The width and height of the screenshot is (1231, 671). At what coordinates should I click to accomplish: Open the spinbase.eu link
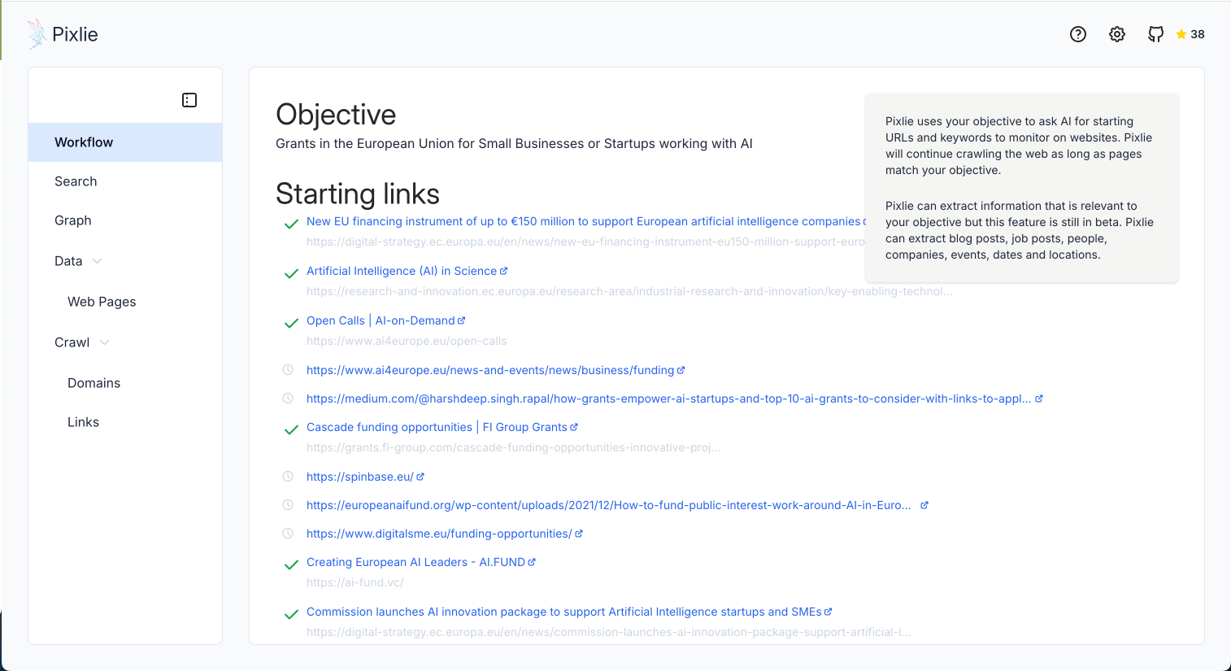(x=360, y=477)
